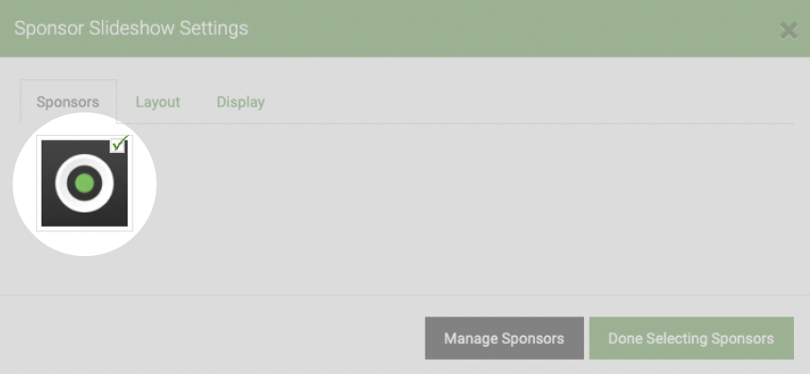The image size is (810, 374).
Task: Confirm with Done Selecting Sponsors
Action: click(691, 338)
